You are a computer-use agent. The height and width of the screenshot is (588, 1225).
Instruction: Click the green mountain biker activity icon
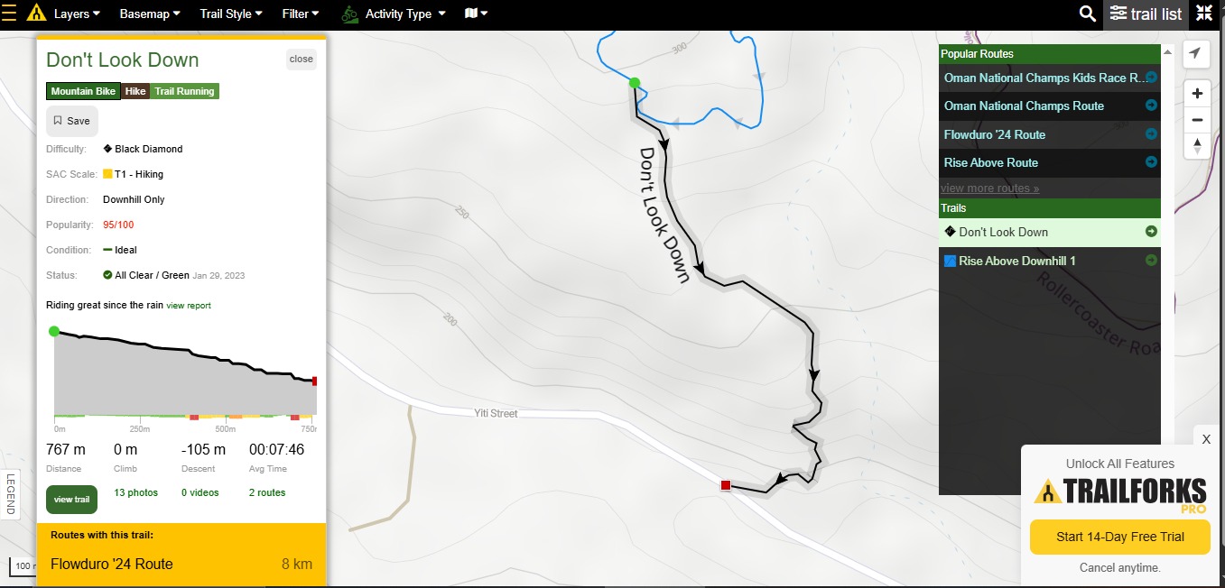[x=350, y=14]
